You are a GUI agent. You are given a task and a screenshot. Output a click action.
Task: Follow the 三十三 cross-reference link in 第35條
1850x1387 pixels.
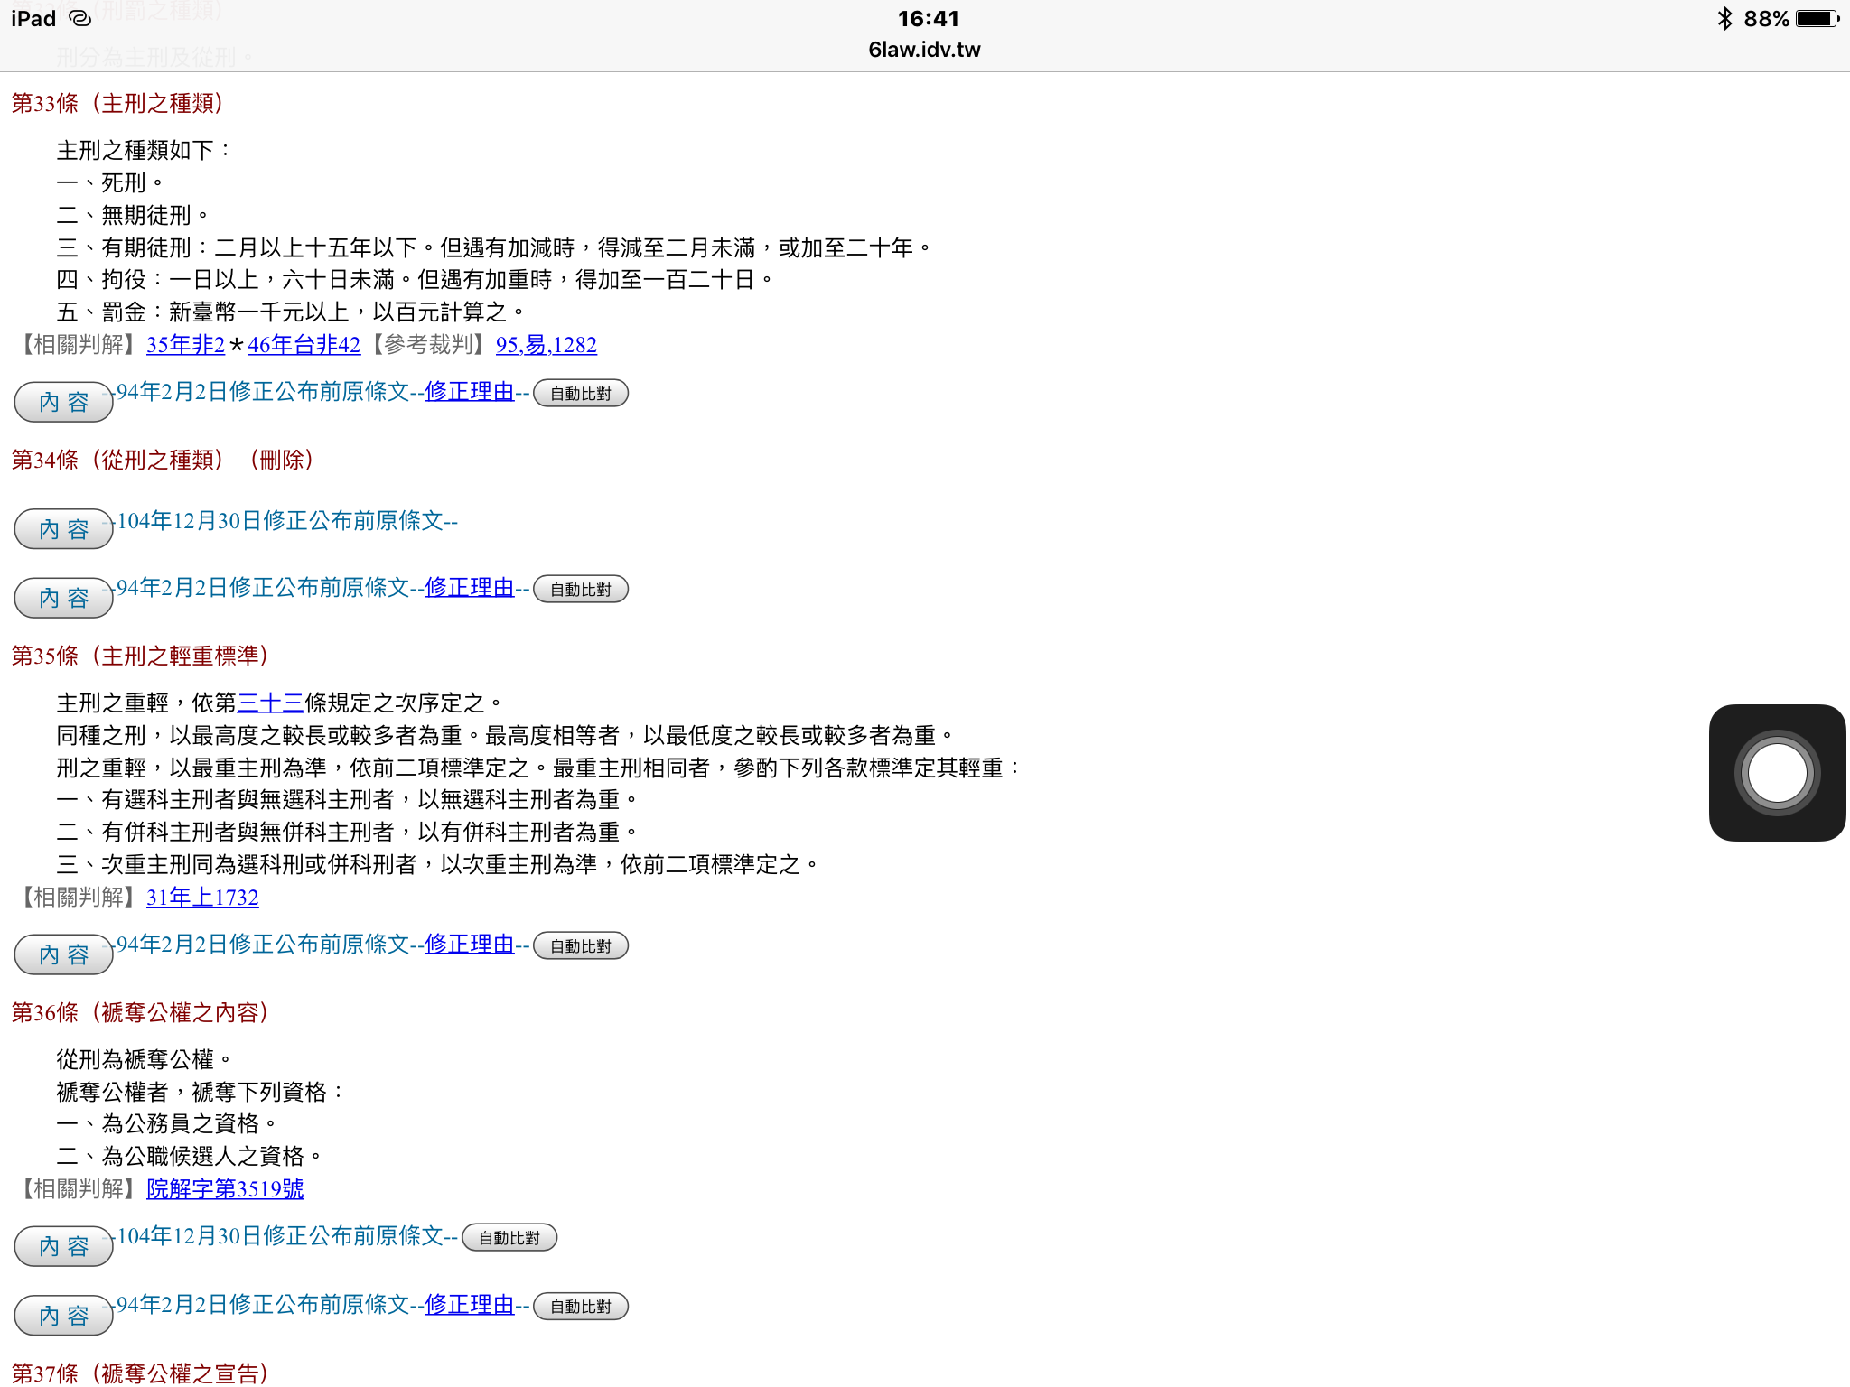click(270, 702)
